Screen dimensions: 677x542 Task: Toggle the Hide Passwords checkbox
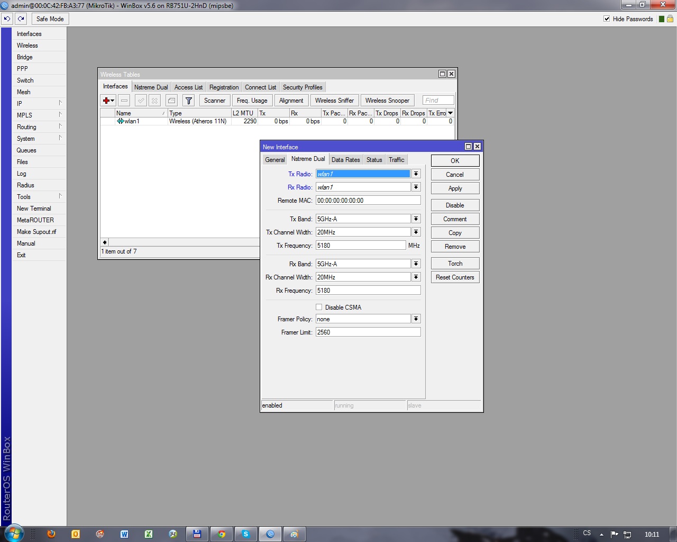607,19
